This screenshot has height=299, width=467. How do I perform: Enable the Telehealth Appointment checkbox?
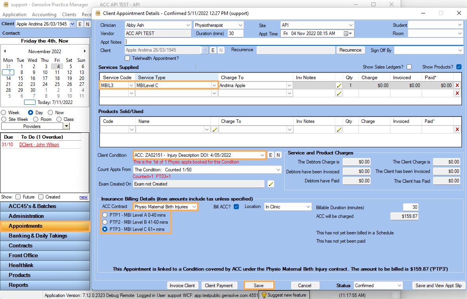pos(128,58)
